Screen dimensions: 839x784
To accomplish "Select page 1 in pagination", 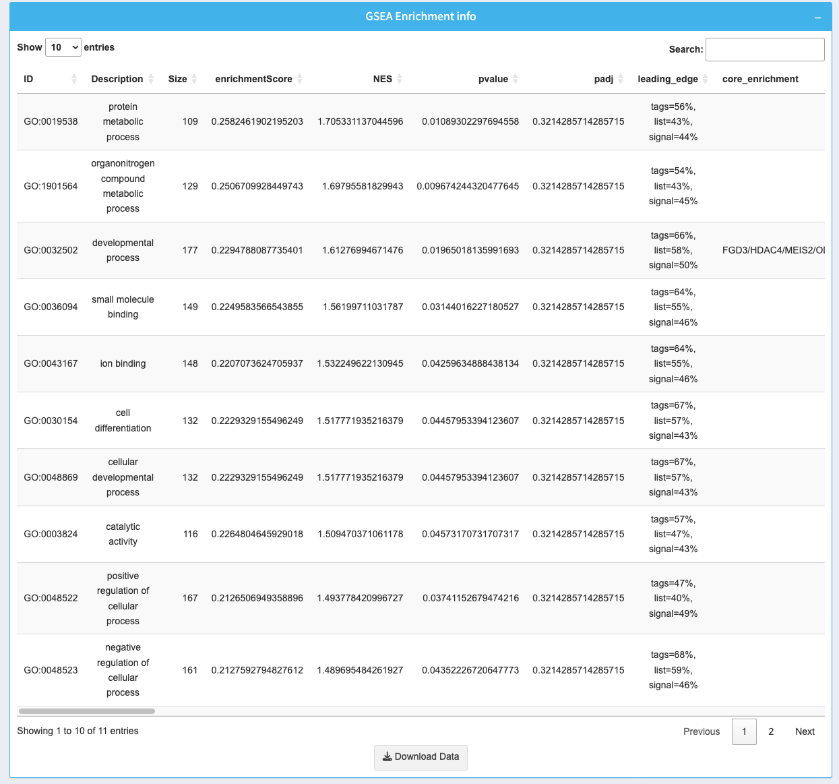I will click(744, 731).
